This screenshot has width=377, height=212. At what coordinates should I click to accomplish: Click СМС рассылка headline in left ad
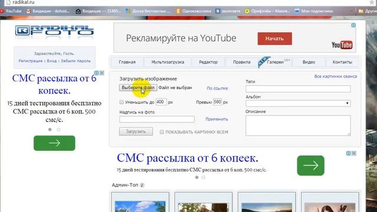point(54,84)
